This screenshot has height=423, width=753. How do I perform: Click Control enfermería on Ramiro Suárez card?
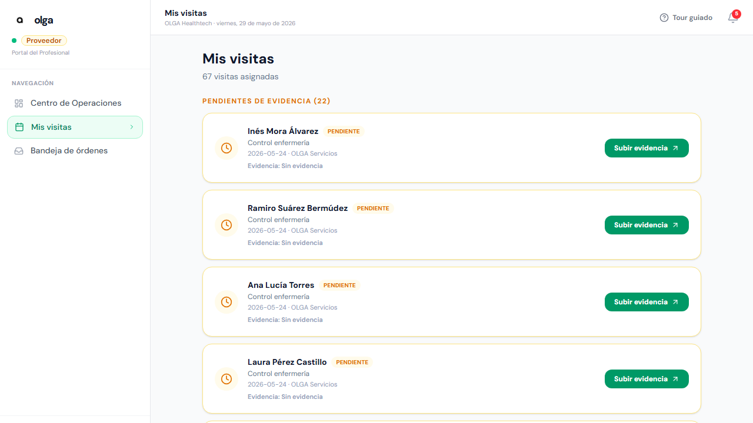pos(278,220)
